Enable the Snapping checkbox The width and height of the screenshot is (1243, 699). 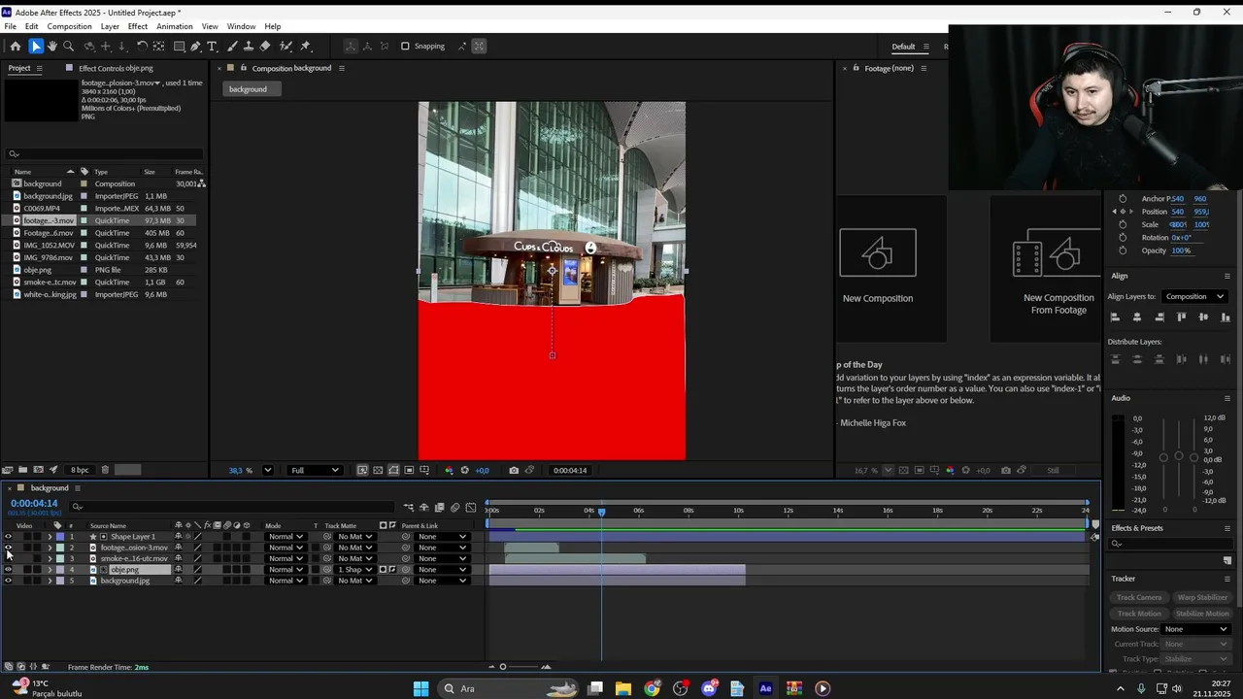405,46
